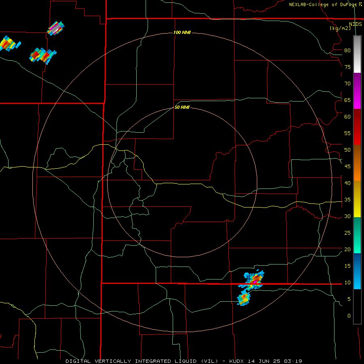
Task: Select the 40 value on the VIL scale
Action: [x=347, y=183]
